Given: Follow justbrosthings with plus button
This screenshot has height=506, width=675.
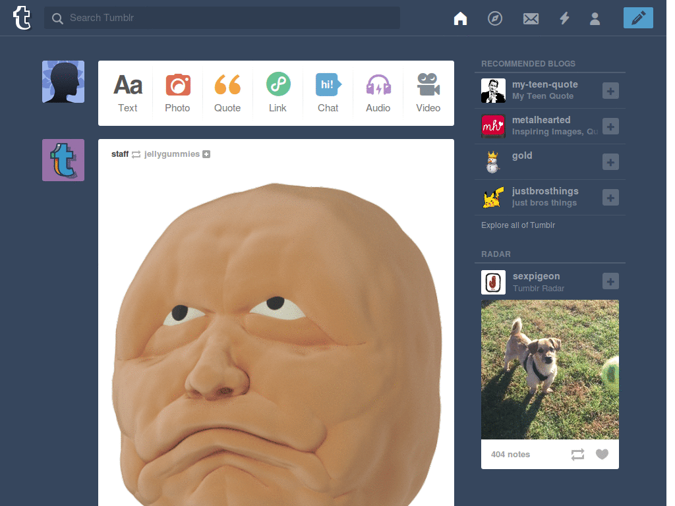Looking at the screenshot, I should [x=610, y=198].
